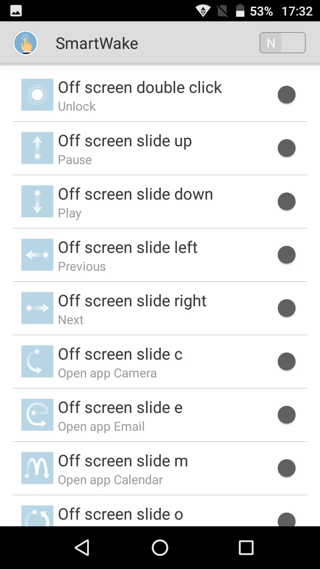Toggle the SmartWake master switch
The width and height of the screenshot is (320, 569).
point(282,43)
